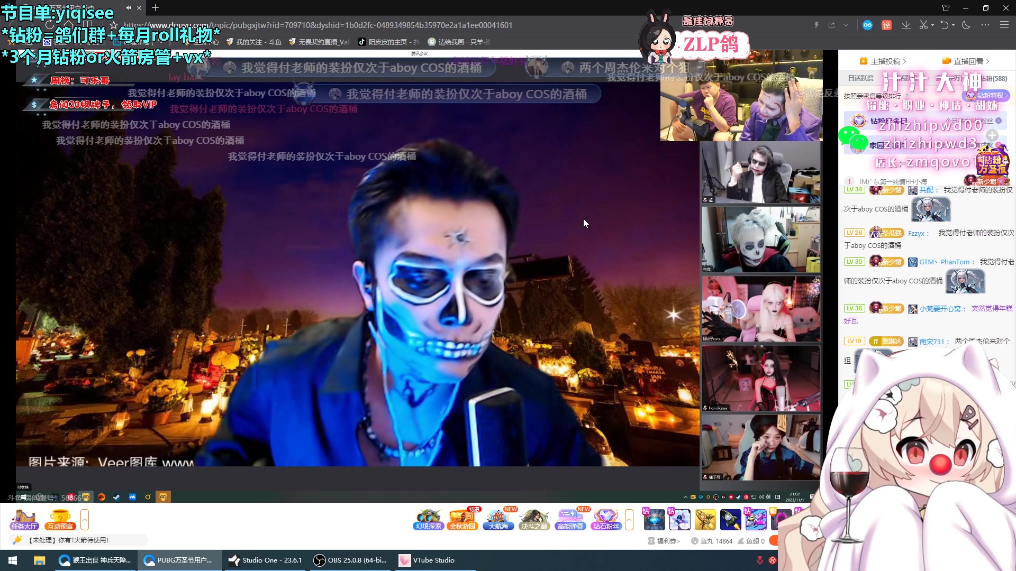Send the first diamond-tagged blue gift
1016x571 pixels.
coord(654,520)
